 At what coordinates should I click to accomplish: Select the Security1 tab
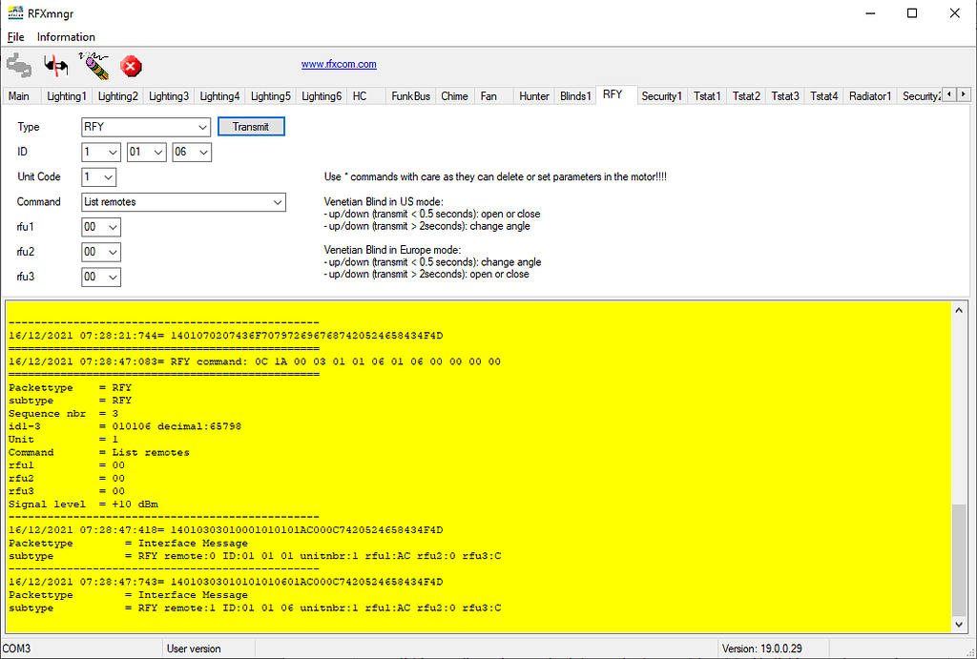click(x=661, y=96)
